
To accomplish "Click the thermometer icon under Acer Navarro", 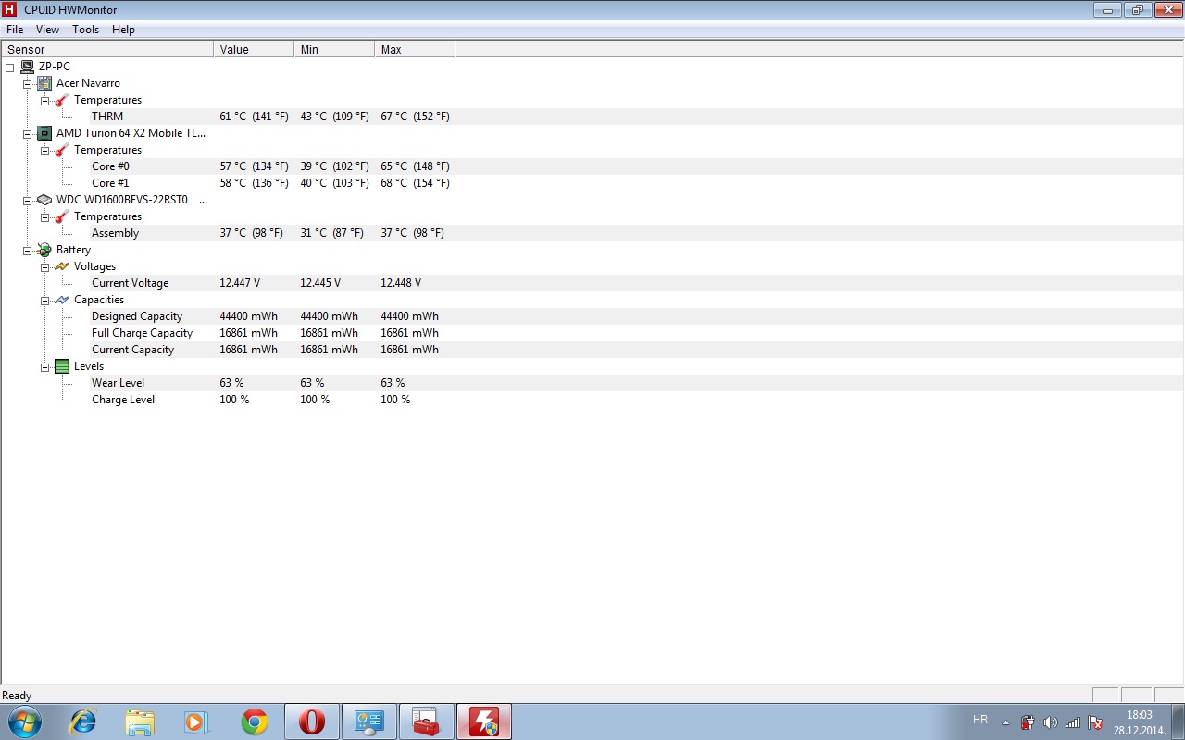I will (62, 100).
